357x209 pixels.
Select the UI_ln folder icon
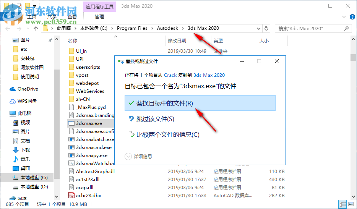point(71,51)
